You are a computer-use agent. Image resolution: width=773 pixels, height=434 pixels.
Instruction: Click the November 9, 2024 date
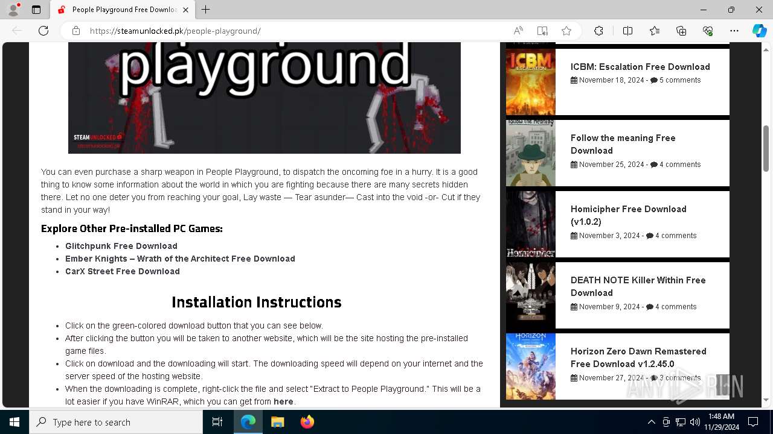coord(609,307)
